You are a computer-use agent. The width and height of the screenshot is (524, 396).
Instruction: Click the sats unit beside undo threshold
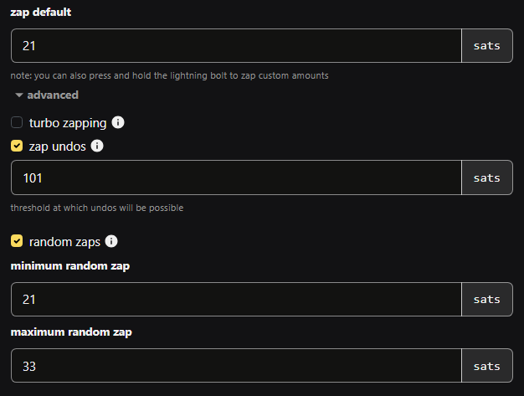486,177
